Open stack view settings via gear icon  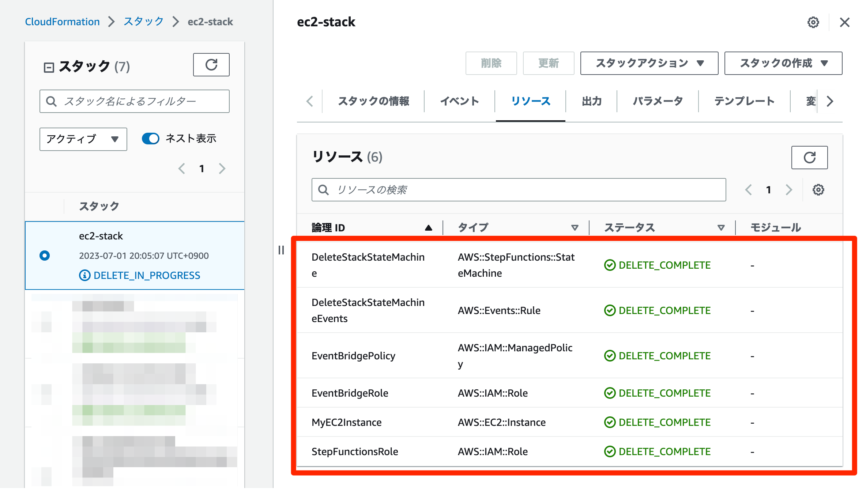(x=813, y=22)
